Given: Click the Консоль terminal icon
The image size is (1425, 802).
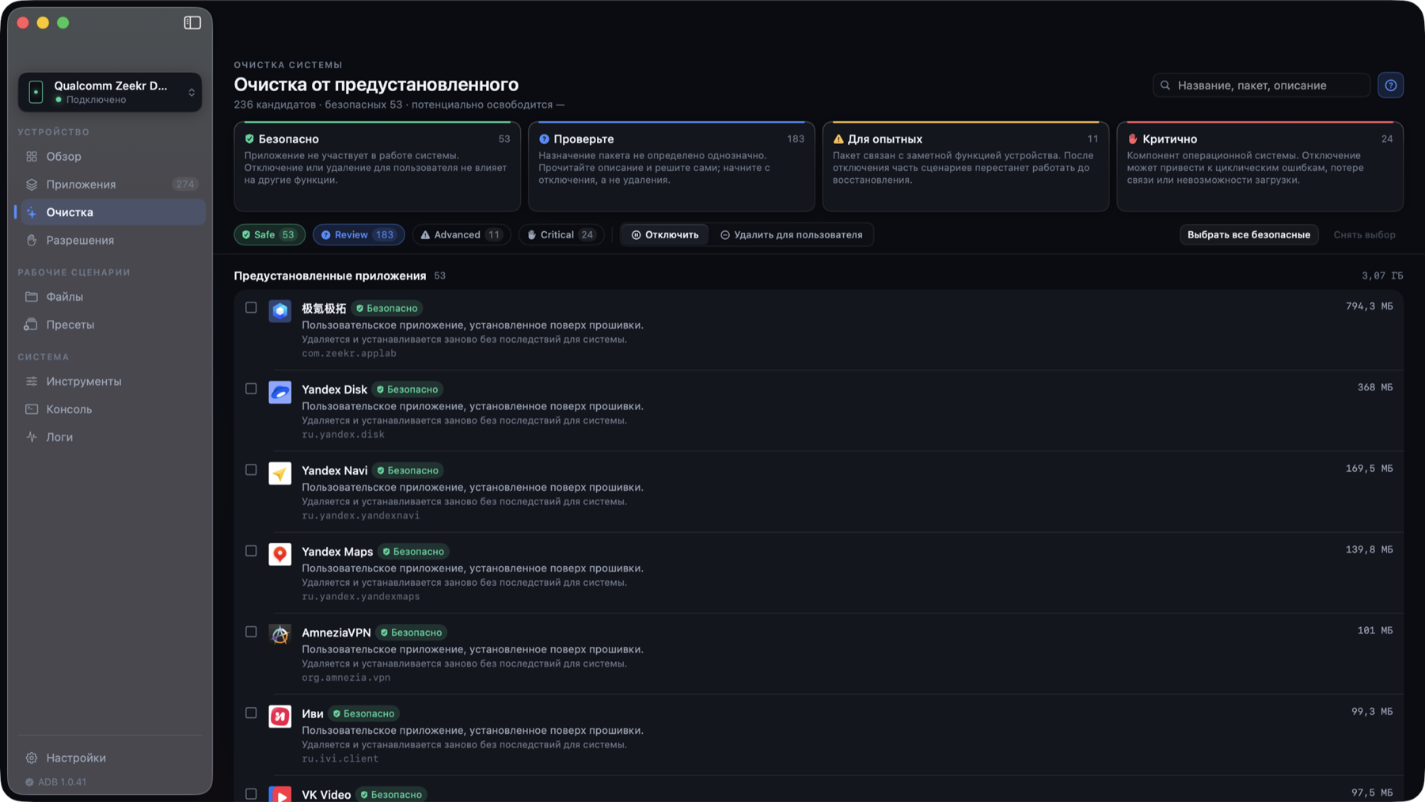Looking at the screenshot, I should tap(32, 409).
